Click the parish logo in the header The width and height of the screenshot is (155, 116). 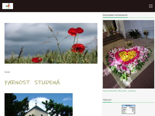[x=8, y=6]
